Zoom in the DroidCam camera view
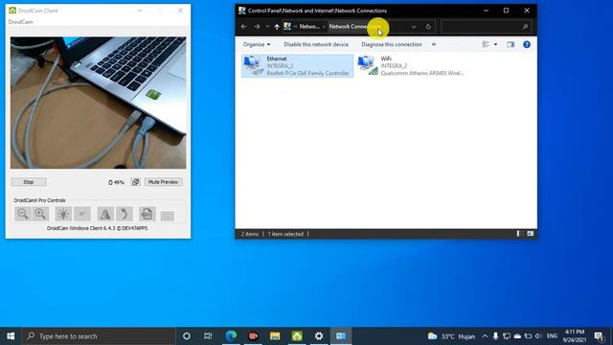This screenshot has height=345, width=613. coord(40,214)
